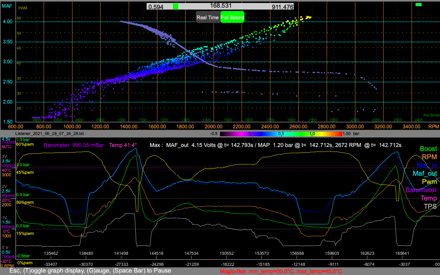Select the TPS legend entry
Viewport: 440px width, 275px height.
(430, 206)
